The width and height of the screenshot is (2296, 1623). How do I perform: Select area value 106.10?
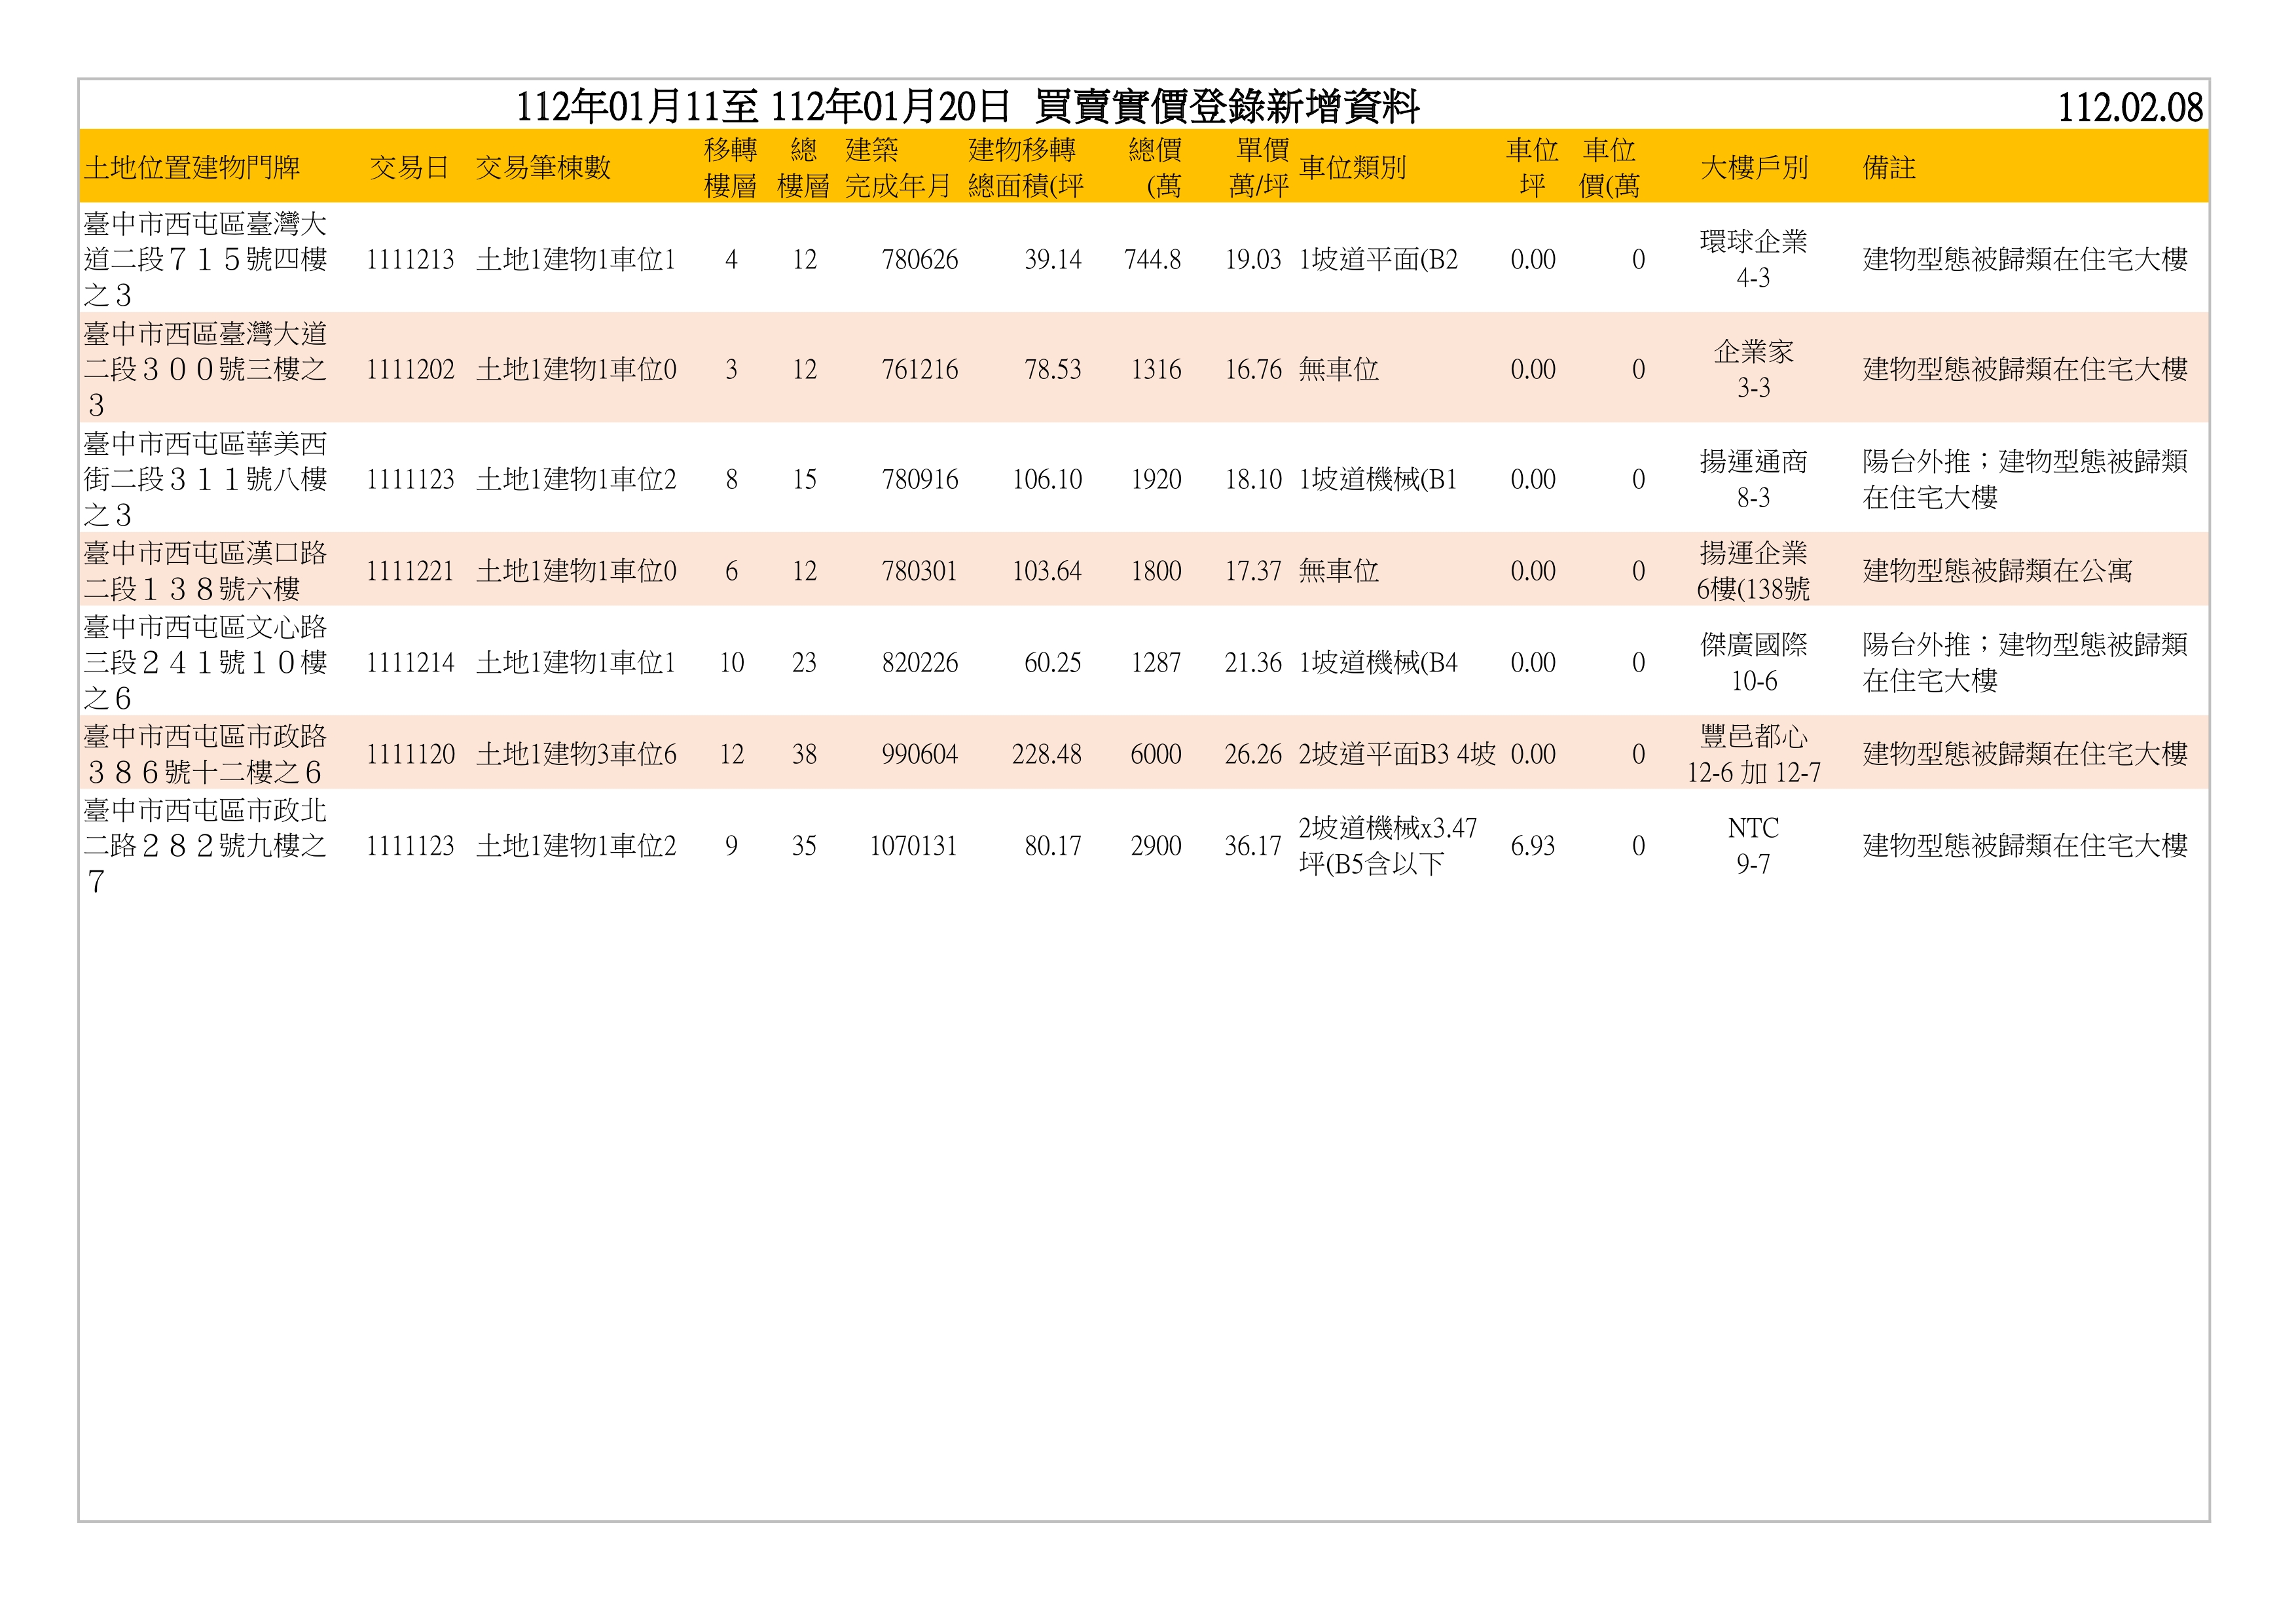(1046, 480)
